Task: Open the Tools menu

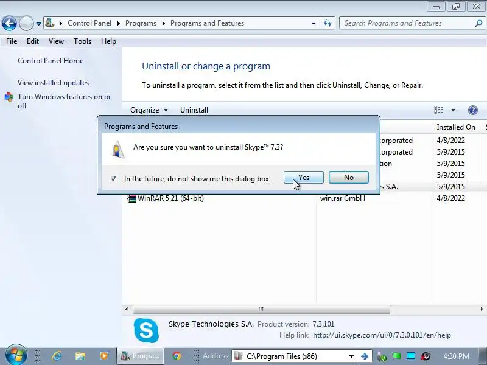Action: point(82,41)
